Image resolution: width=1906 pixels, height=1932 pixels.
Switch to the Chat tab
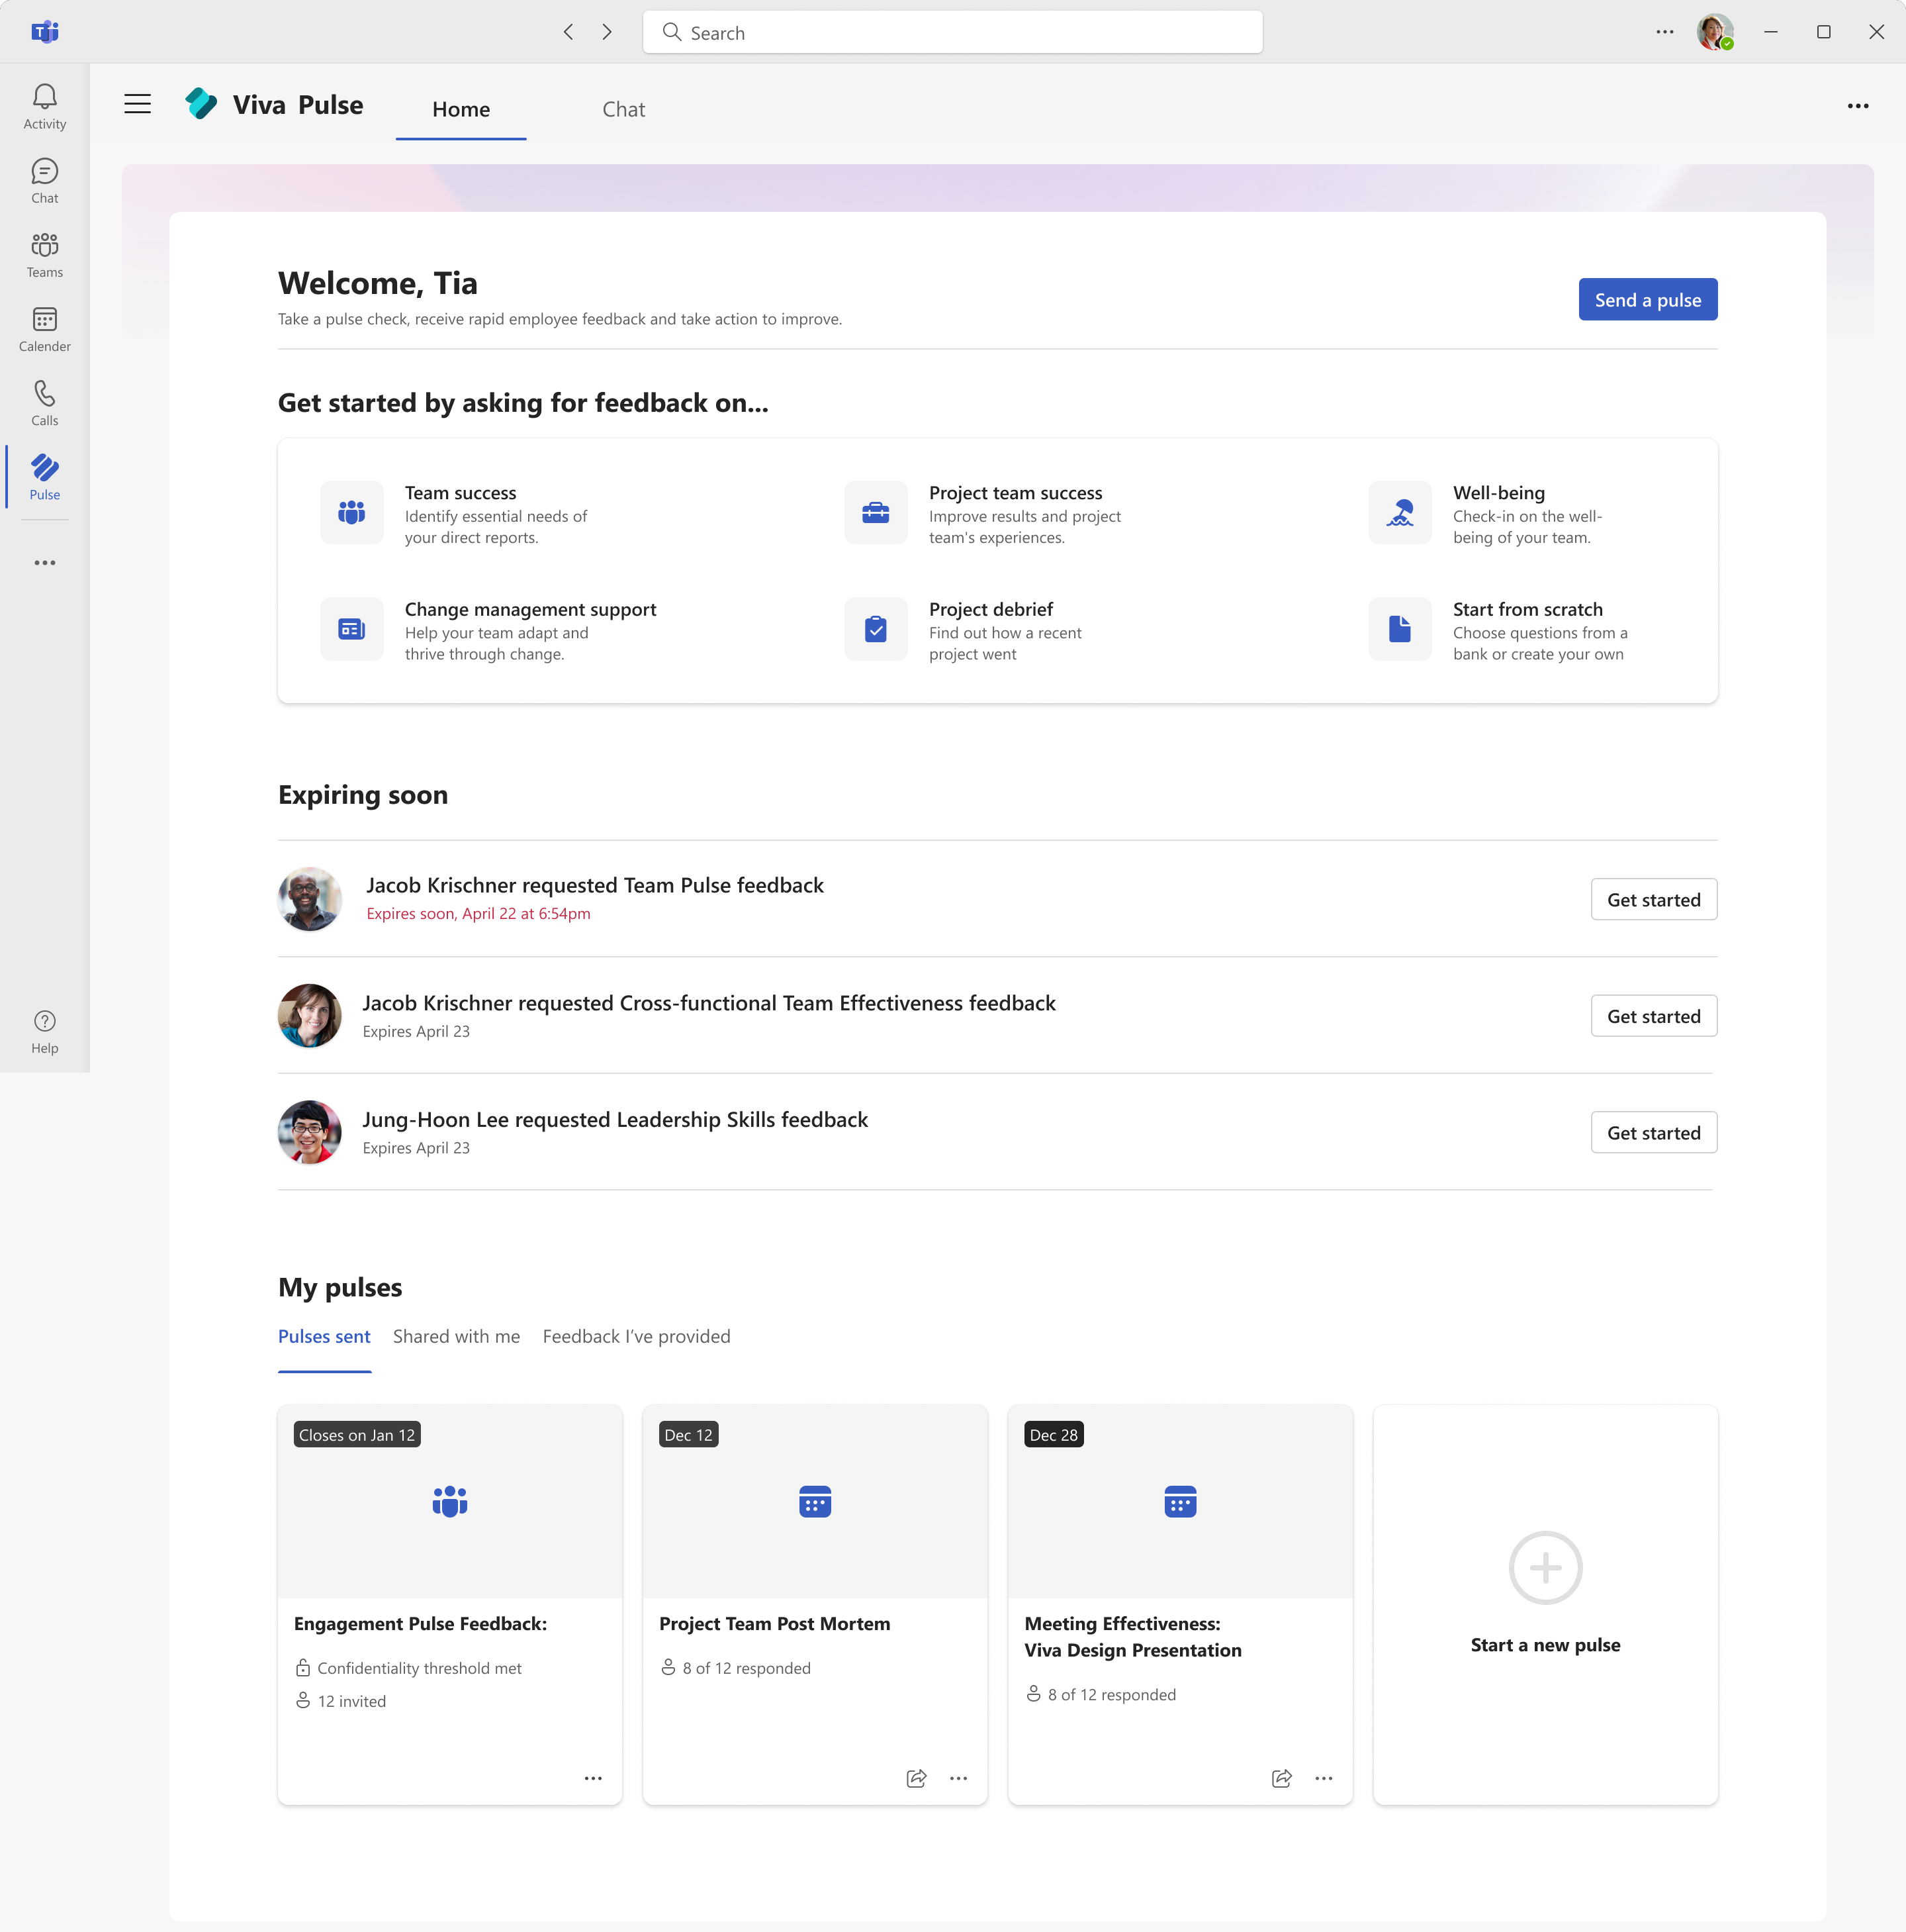[623, 109]
